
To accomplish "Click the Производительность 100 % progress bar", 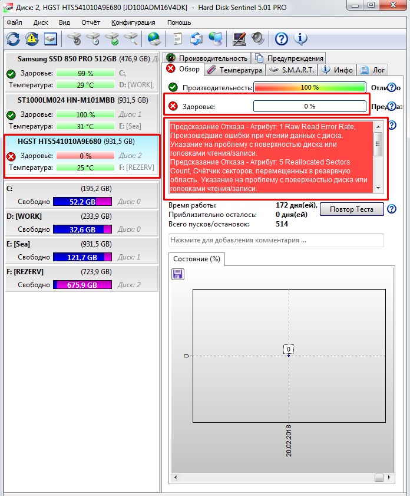I will (x=310, y=87).
